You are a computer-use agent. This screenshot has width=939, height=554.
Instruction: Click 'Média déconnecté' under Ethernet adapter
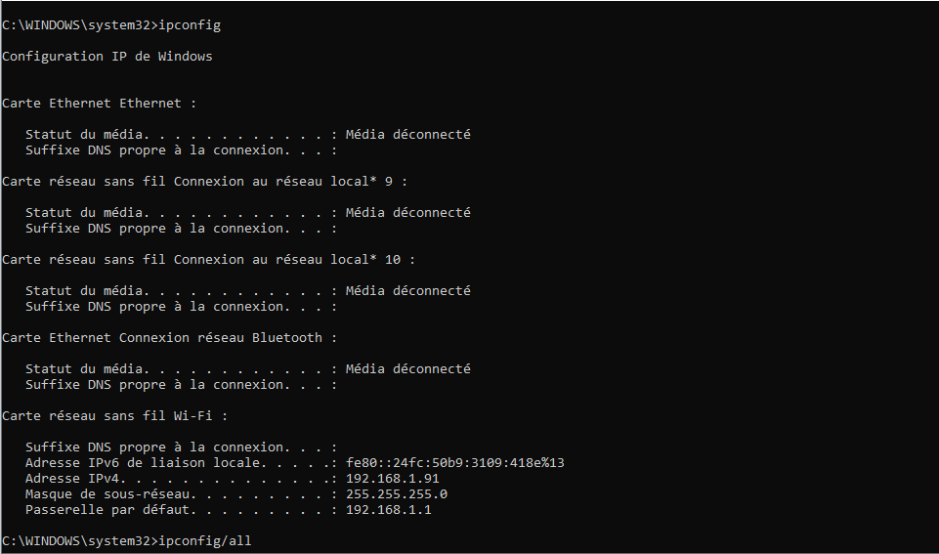[x=407, y=134]
